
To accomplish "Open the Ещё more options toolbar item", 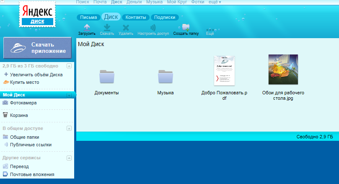I will click(x=210, y=31).
